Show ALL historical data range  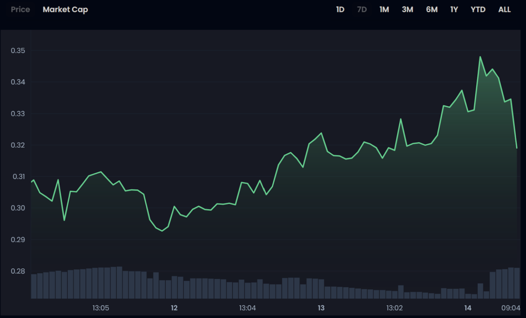[x=504, y=10]
